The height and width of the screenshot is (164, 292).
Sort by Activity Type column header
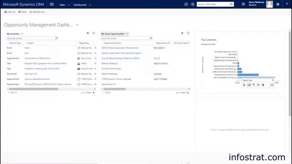coord(15,43)
